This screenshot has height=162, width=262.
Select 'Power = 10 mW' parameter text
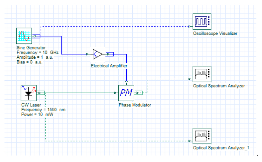coord(37,115)
